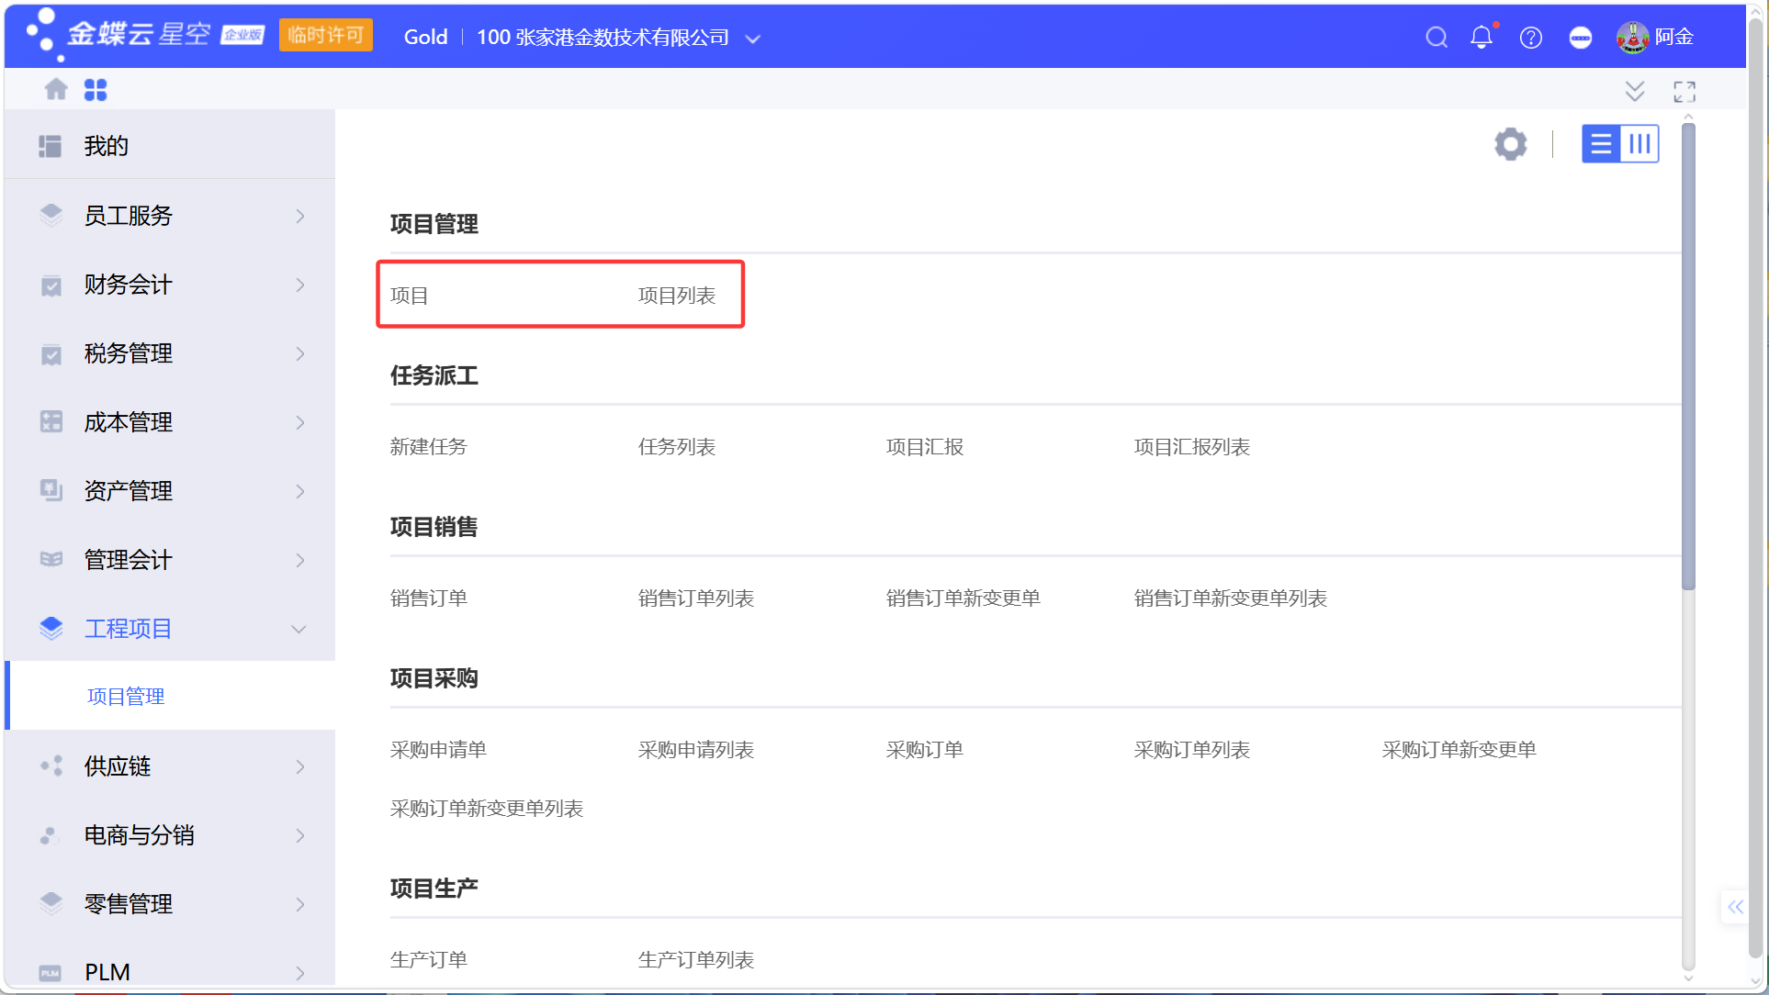
Task: Open the 销售订单列表 link
Action: click(x=696, y=598)
